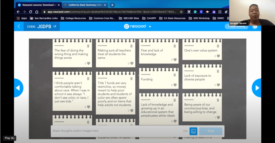Switch to California State Summary tab
Viewport: 275px width, 143px height.
point(85,5)
